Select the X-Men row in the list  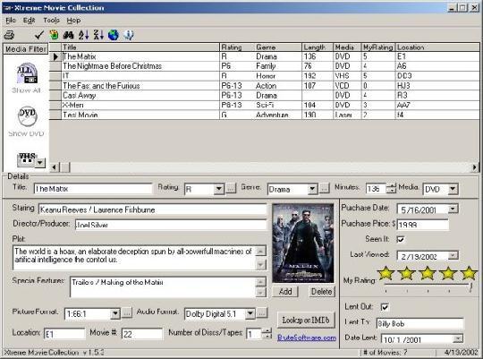(x=264, y=105)
